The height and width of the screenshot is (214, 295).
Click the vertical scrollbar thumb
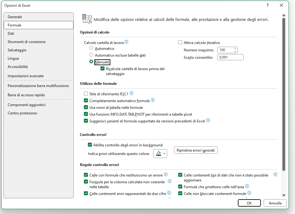coord(284,94)
